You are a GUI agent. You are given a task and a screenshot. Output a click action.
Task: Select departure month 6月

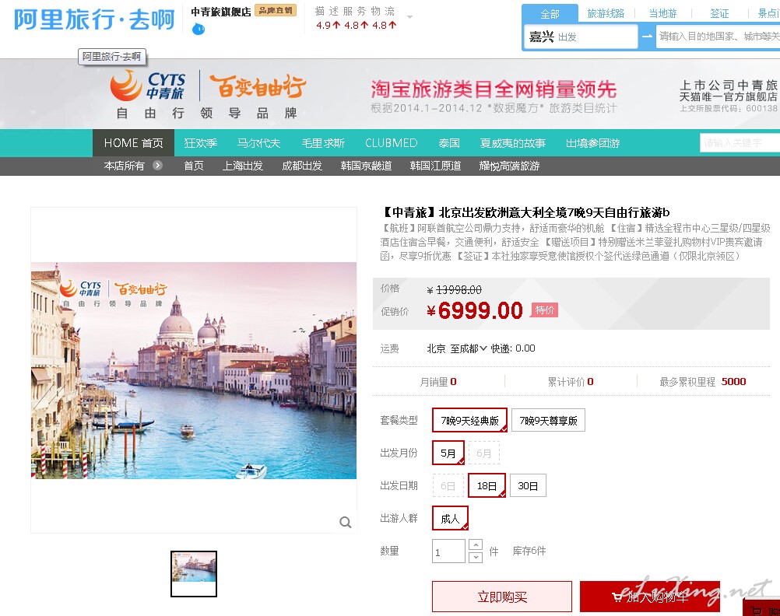point(484,453)
